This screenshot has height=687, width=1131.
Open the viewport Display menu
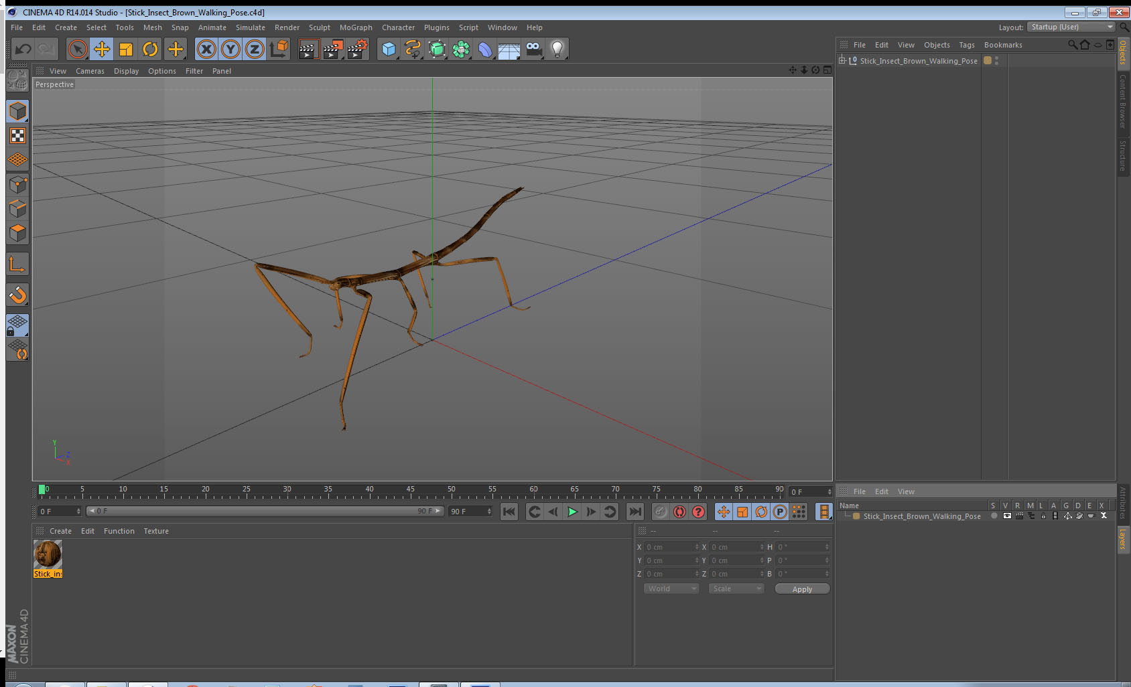point(126,71)
